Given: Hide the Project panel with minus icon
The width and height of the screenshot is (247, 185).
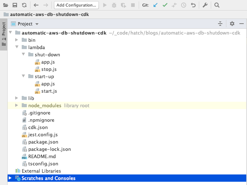Looking at the screenshot, I should pyautogui.click(x=241, y=24).
